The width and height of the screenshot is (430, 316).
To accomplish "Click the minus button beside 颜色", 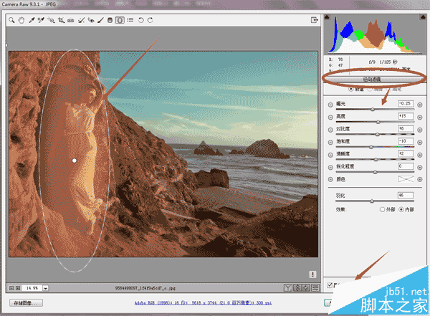I will [330, 179].
